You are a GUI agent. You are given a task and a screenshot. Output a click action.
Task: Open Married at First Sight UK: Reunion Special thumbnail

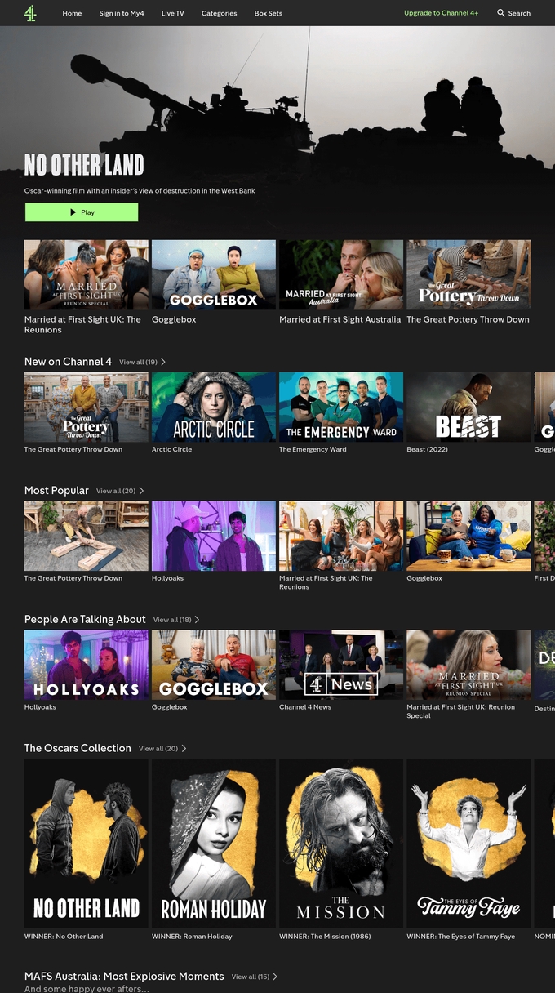[x=468, y=666]
